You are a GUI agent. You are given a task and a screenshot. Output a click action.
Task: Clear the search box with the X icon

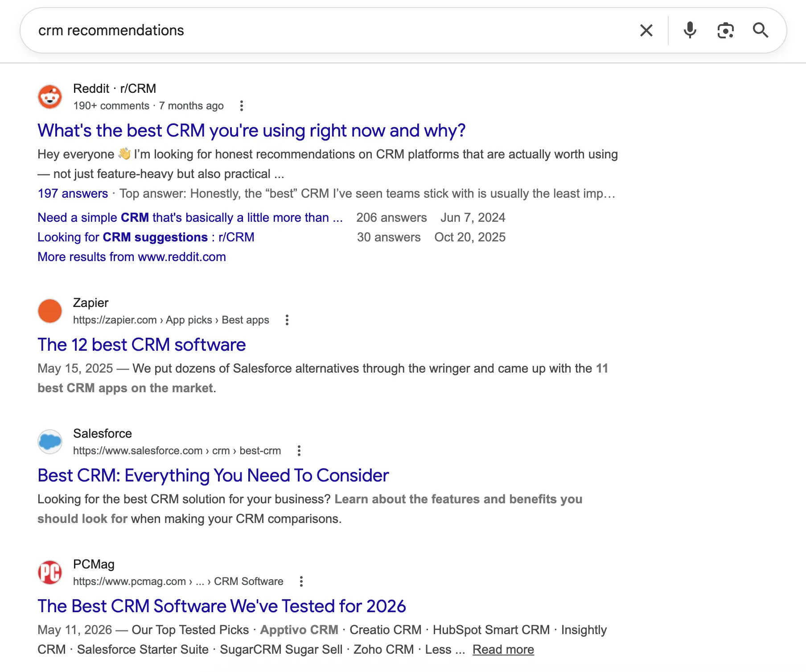click(x=646, y=30)
